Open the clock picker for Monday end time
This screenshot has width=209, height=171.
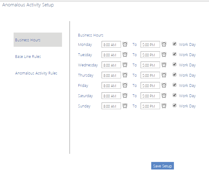pos(164,44)
